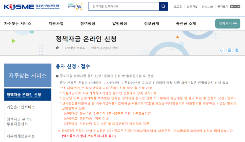Image resolution: width=245 pixels, height=142 pixels.
Task: Click the line starting 특별재난지역 소재 재해중소기업
Action: (108, 93)
